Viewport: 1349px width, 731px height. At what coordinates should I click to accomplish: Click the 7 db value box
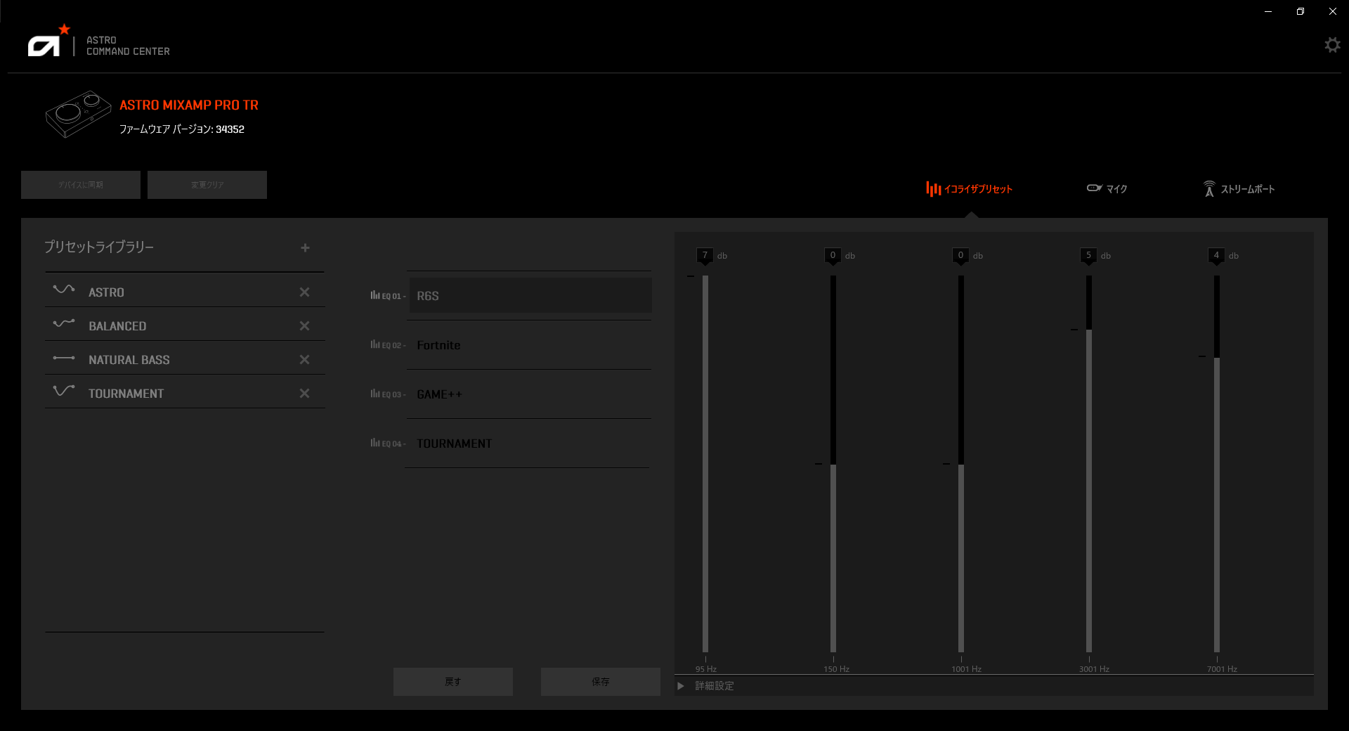[705, 255]
